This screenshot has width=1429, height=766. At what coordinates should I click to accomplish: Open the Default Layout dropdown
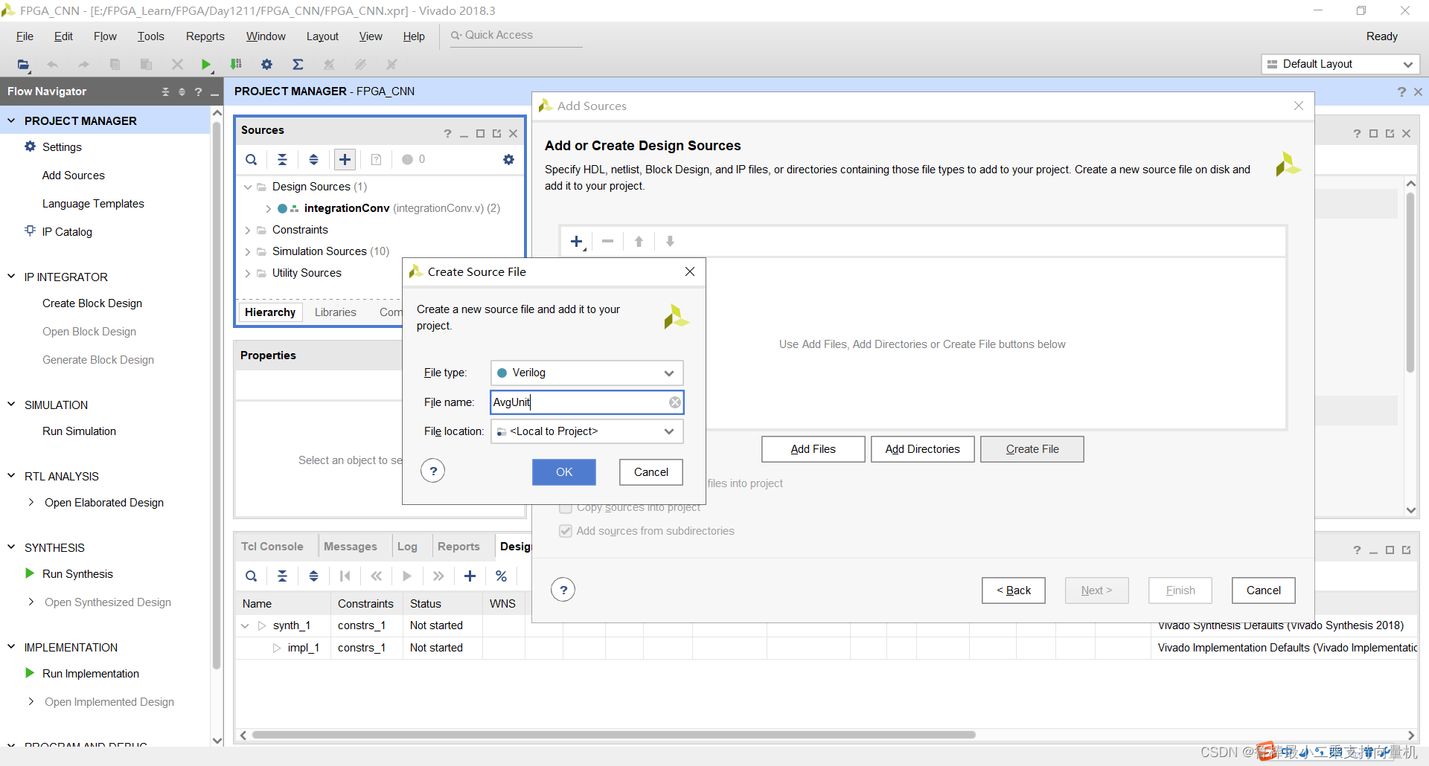point(1340,64)
